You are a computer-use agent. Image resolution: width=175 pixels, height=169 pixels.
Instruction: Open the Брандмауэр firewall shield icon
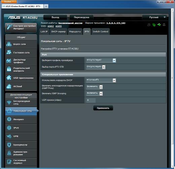(x=9, y=145)
